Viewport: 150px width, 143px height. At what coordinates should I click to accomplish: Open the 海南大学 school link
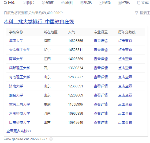(16, 41)
